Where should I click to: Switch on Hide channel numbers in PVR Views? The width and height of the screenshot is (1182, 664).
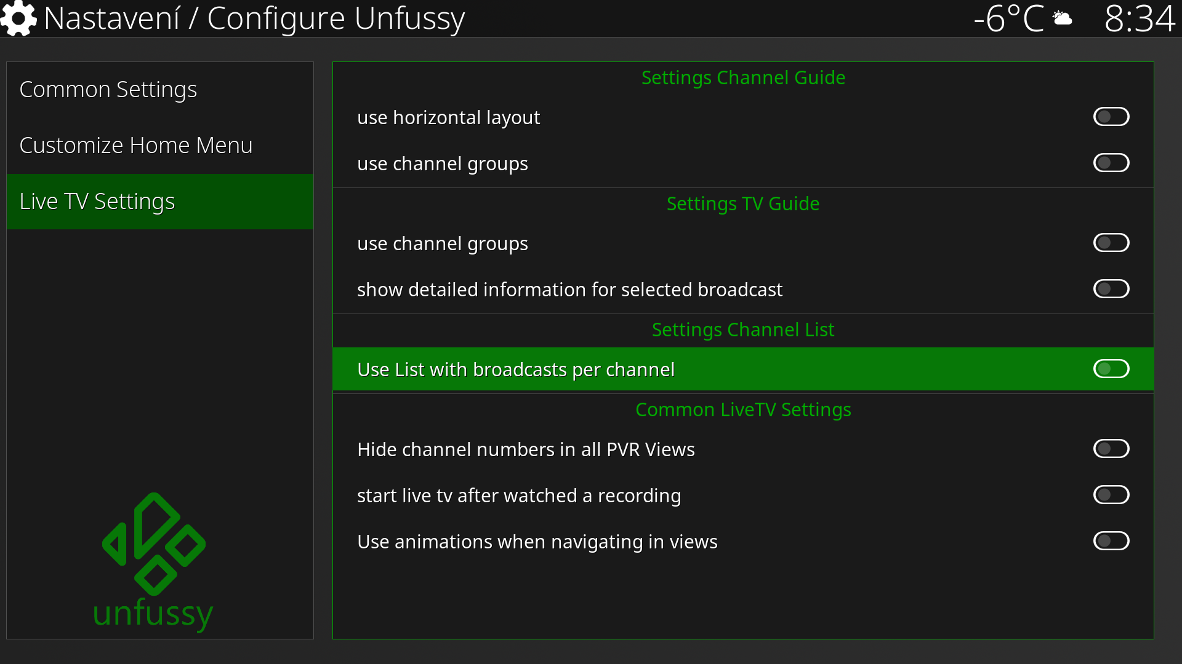click(x=1111, y=449)
